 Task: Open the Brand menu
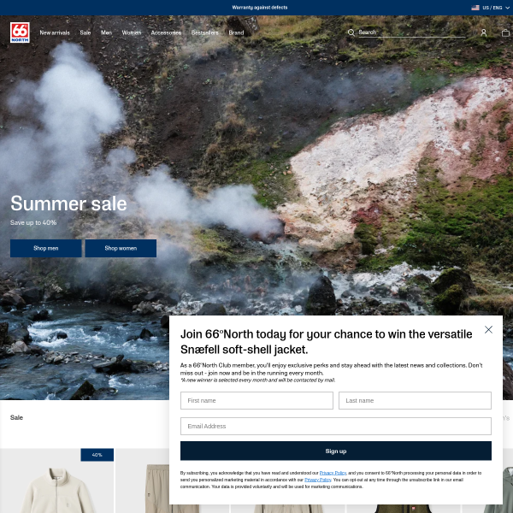236,32
